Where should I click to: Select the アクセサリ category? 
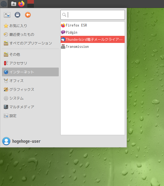pyautogui.click(x=30, y=63)
